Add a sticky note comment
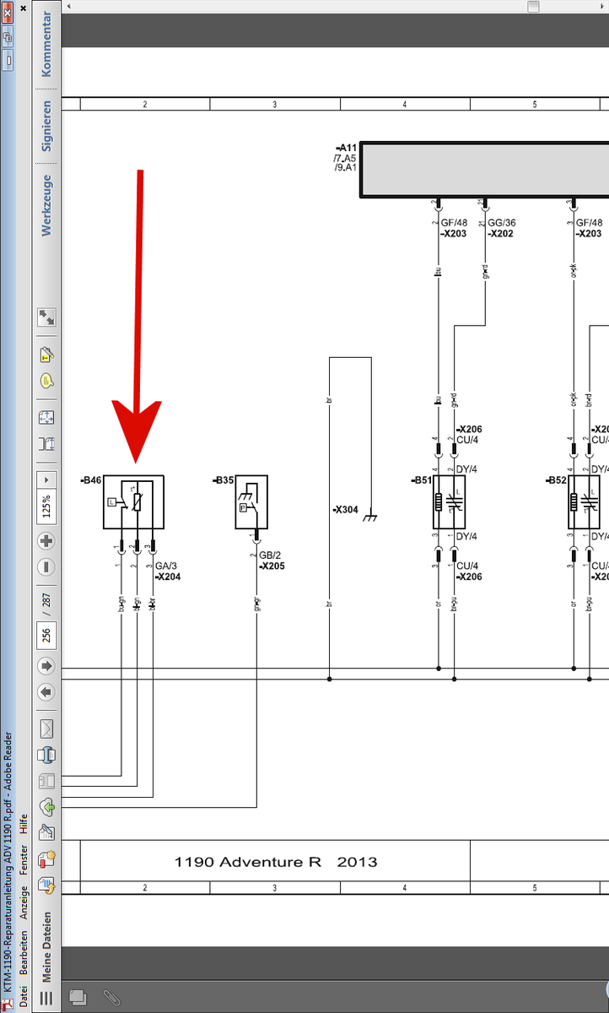The height and width of the screenshot is (1013, 609). tap(46, 381)
